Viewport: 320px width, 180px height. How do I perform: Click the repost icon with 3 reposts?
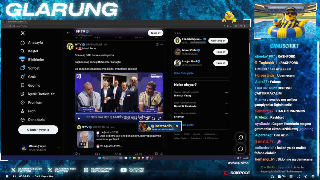tap(98, 154)
